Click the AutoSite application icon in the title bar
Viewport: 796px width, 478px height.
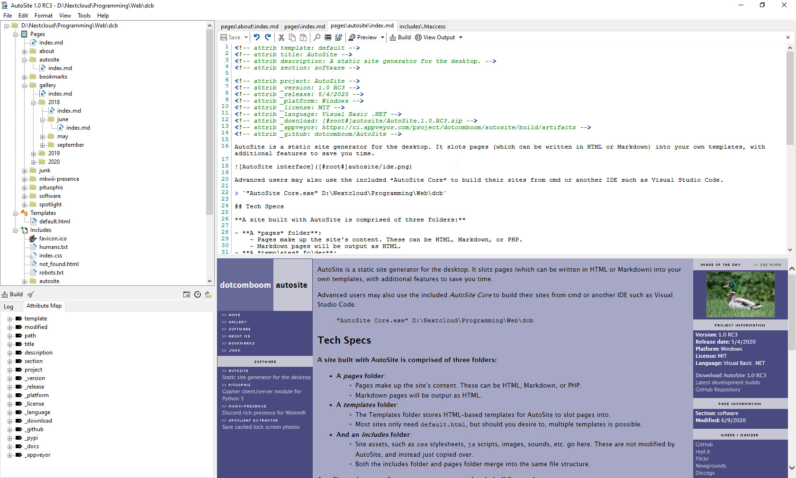pos(5,5)
